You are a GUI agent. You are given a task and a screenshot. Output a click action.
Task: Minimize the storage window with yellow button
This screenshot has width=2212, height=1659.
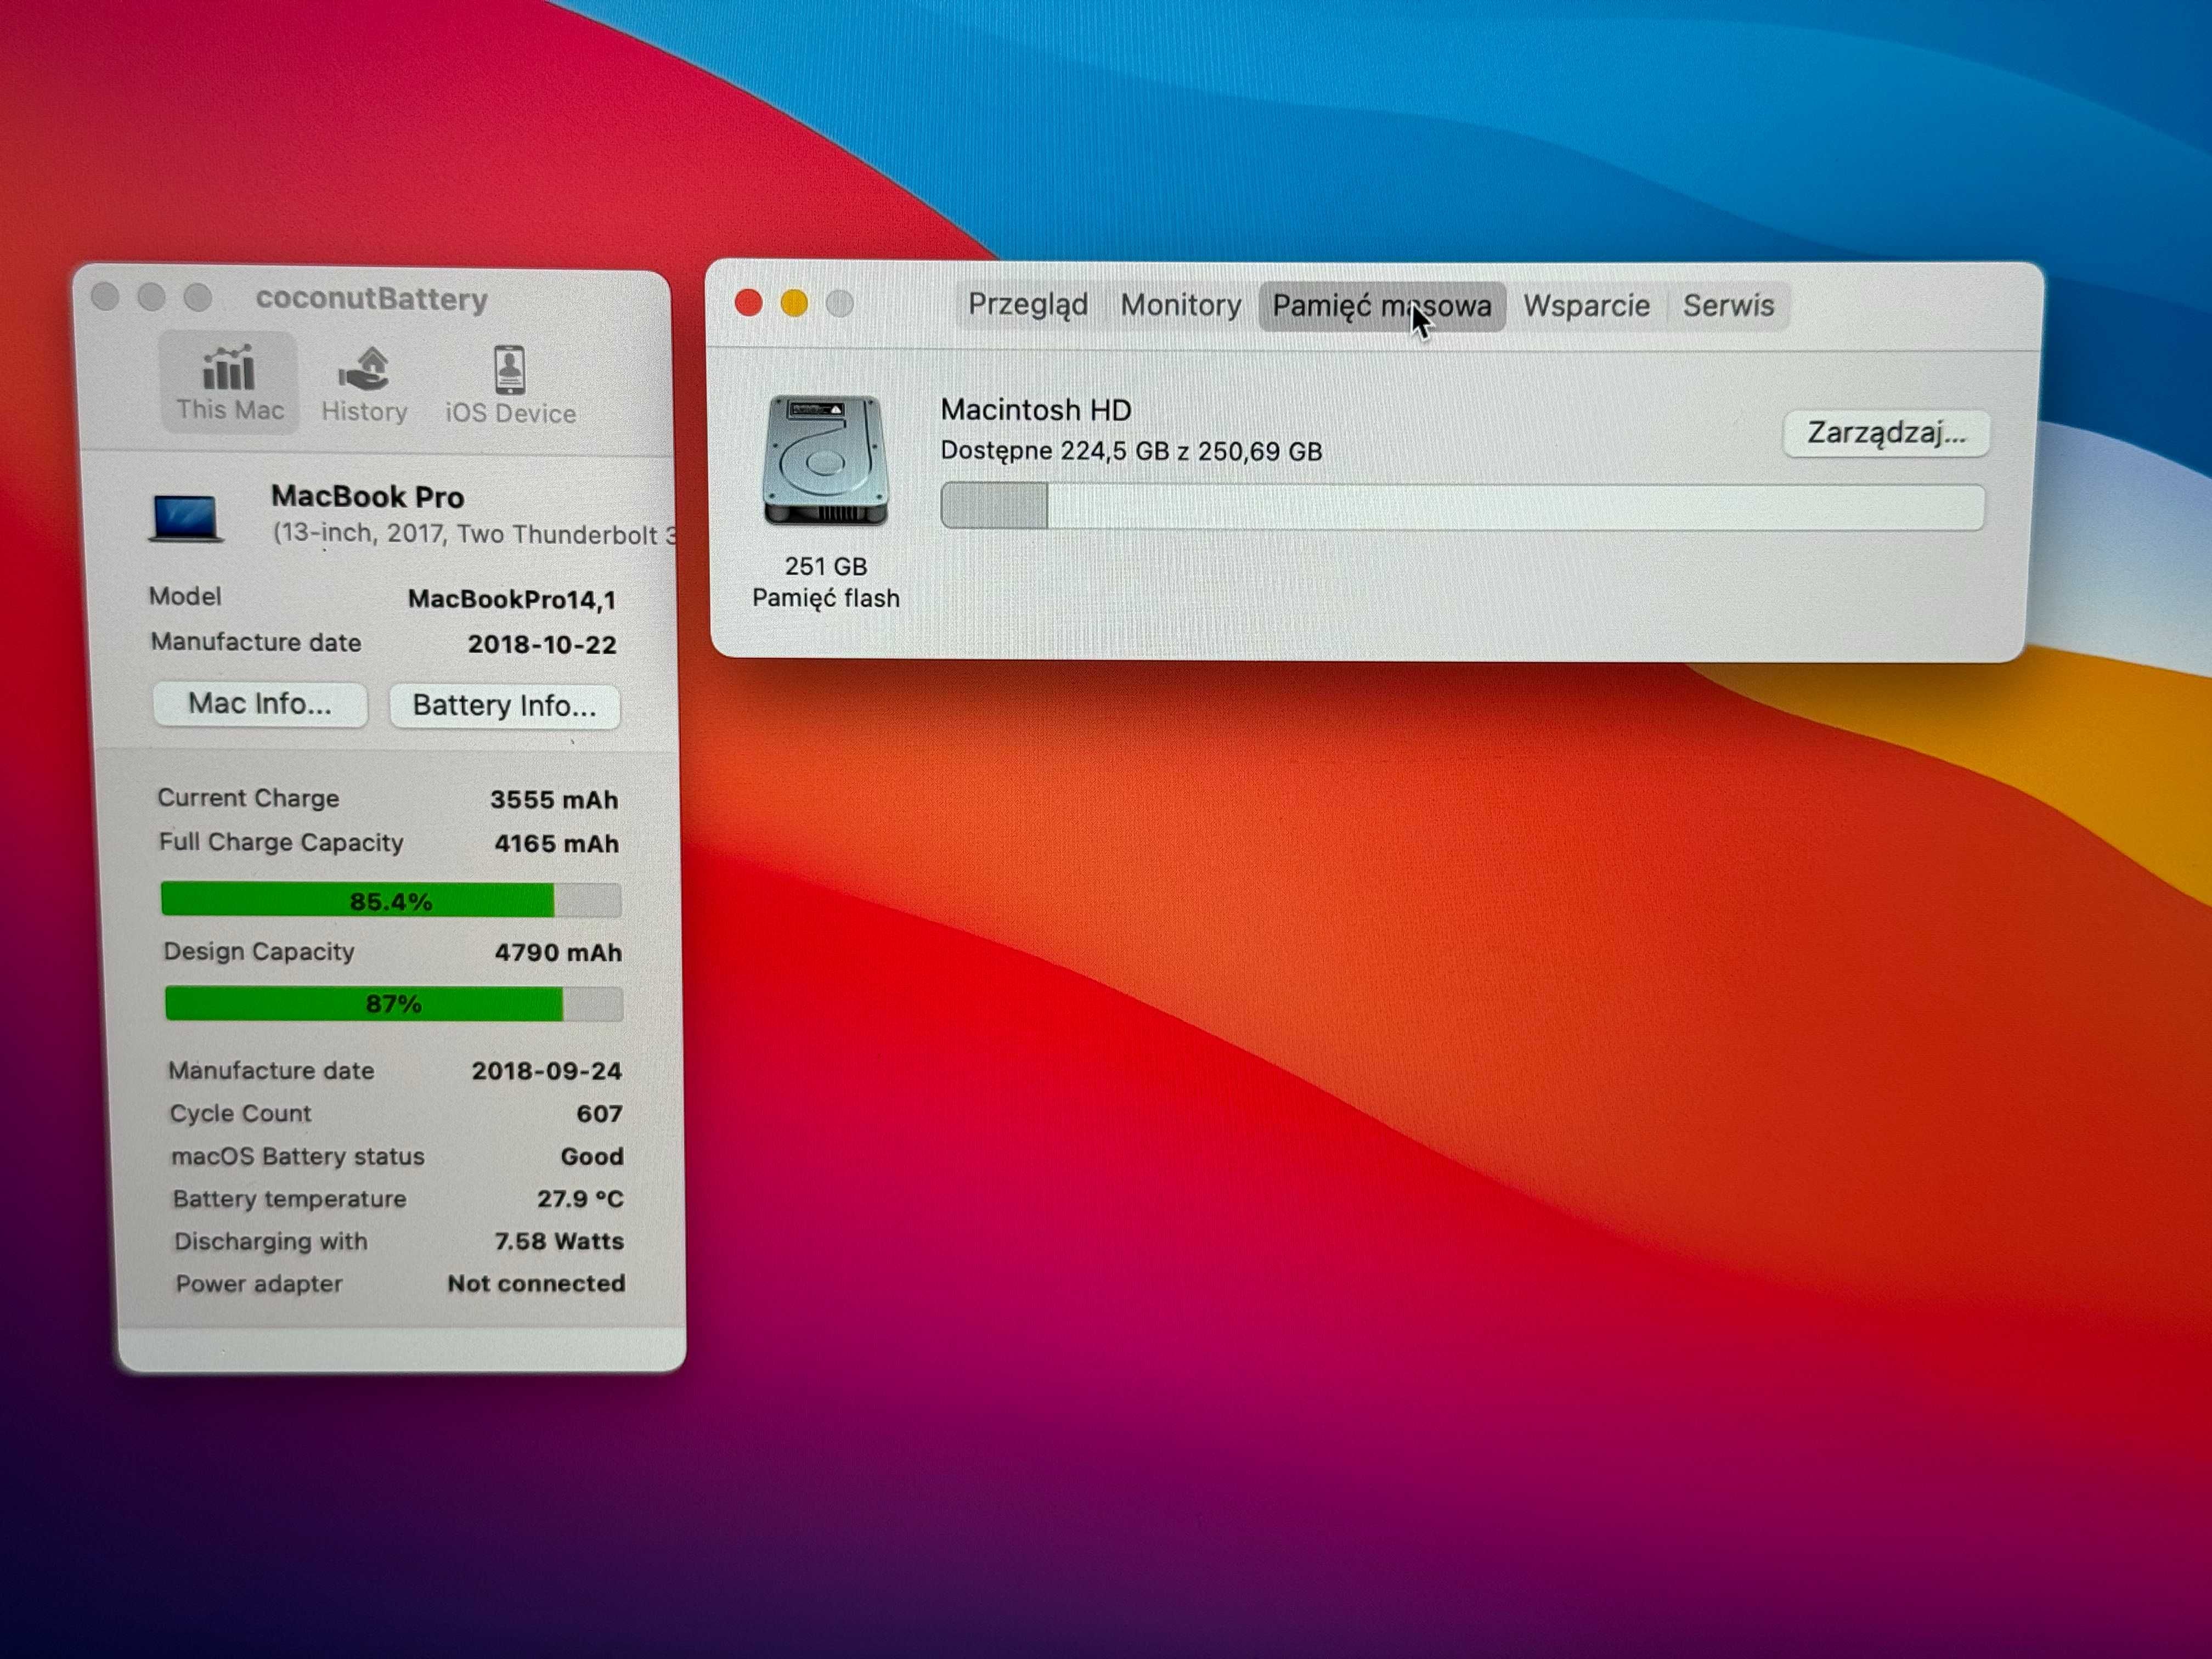794,303
